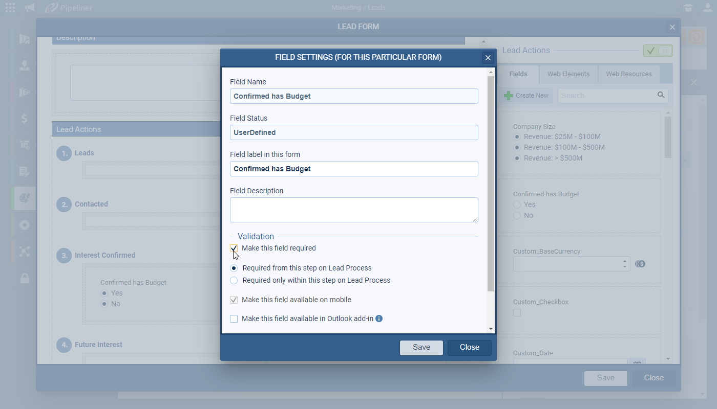Open the graduation cap help icon
This screenshot has height=409, width=717.
pyautogui.click(x=688, y=8)
